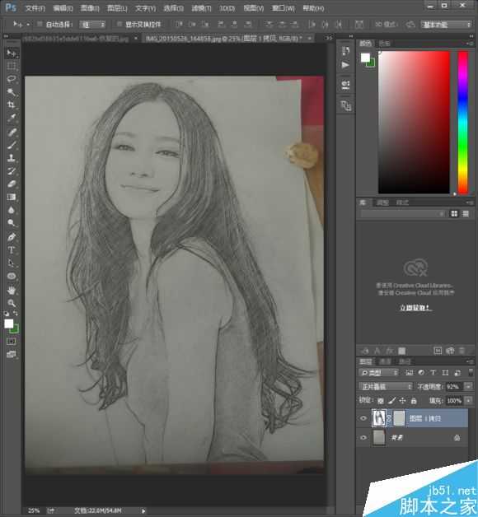Viewport: 478px width, 517px height.
Task: Toggle the layer filtering switch
Action: (471, 372)
